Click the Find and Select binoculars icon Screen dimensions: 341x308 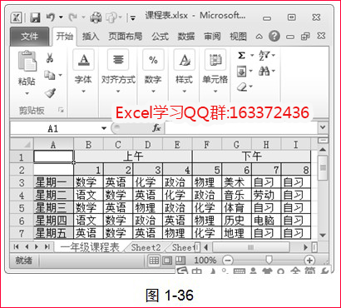pyautogui.click(x=264, y=72)
